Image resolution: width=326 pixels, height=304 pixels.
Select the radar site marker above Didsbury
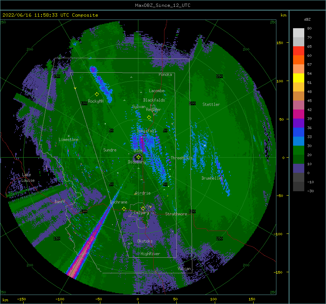pos(138,157)
